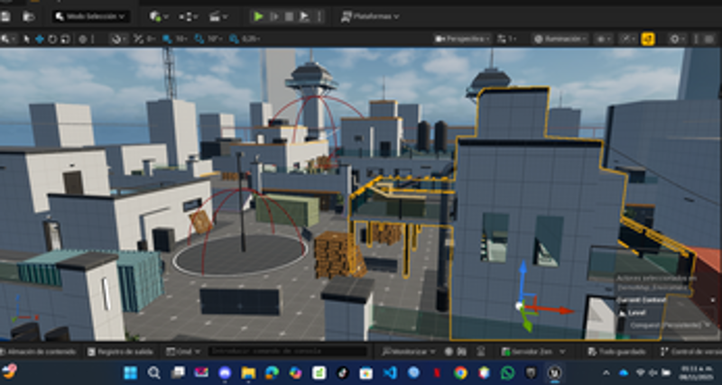The width and height of the screenshot is (722, 385).
Task: Open the viewport performance scalability dropdown
Action: tap(627, 39)
